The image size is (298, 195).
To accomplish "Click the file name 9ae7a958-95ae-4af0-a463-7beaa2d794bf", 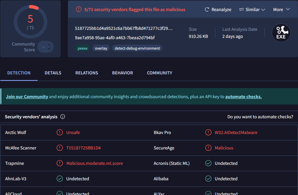I will click(x=115, y=38).
